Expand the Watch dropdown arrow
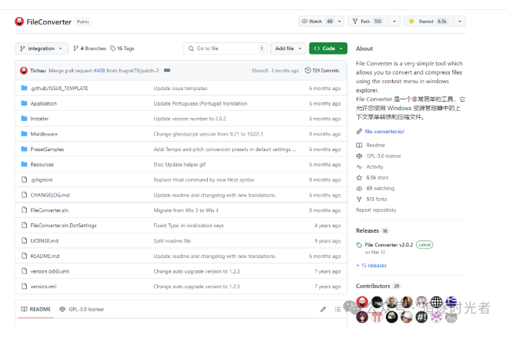The width and height of the screenshot is (520, 339). (340, 22)
